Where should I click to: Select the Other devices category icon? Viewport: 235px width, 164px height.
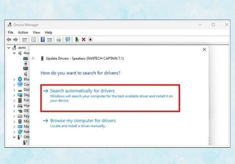[x=20, y=137]
